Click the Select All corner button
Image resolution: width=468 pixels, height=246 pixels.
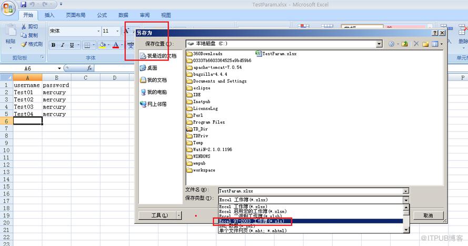[6, 78]
